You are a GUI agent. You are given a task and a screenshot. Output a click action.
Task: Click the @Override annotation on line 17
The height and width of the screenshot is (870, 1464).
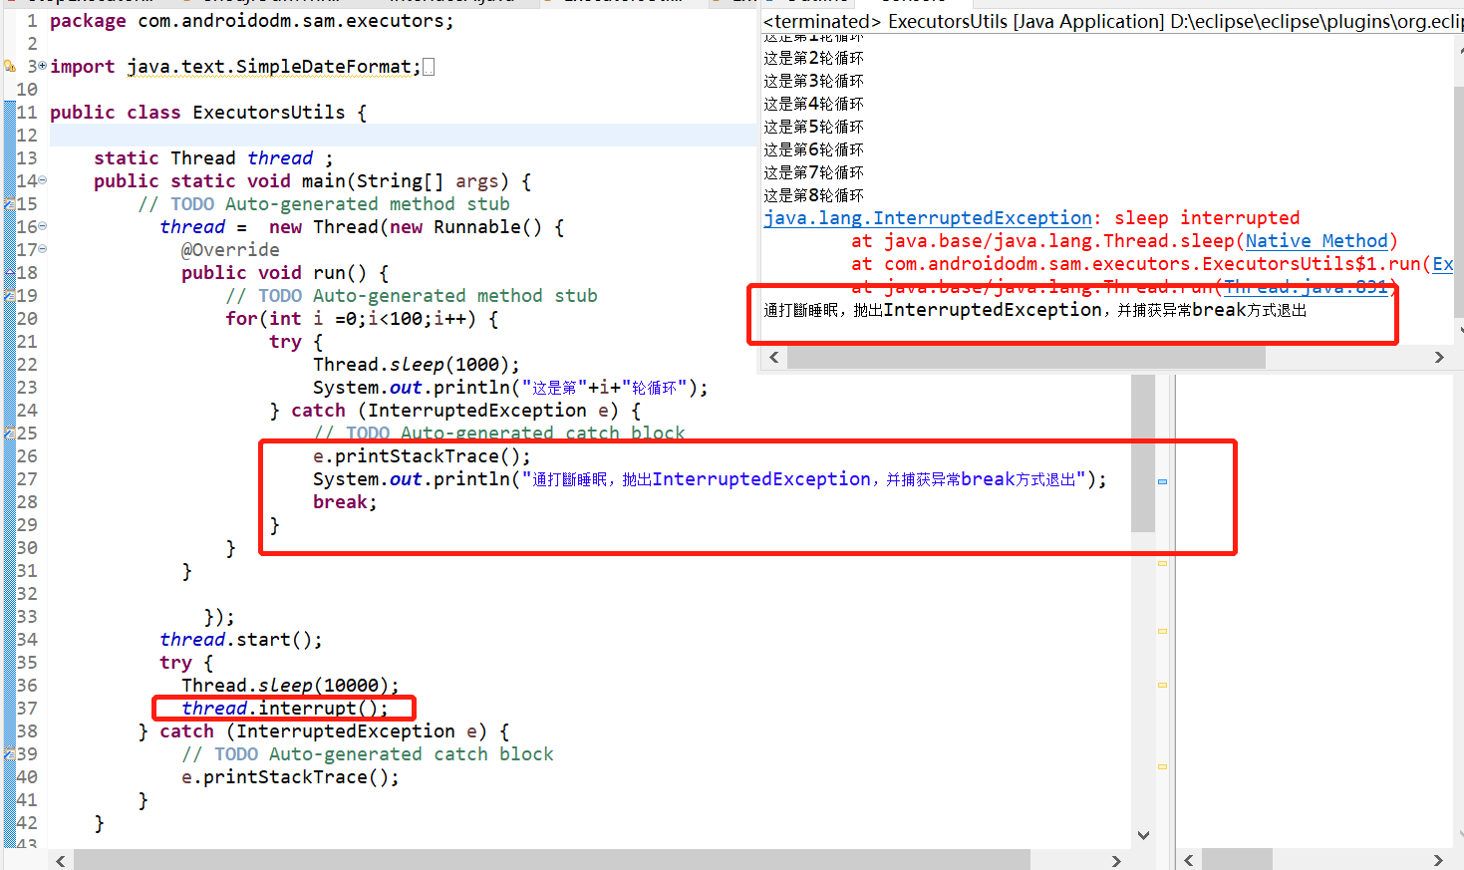pos(230,250)
